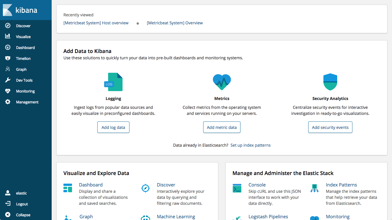Open the Logstash Pipelines link
The height and width of the screenshot is (220, 392).
(x=268, y=217)
